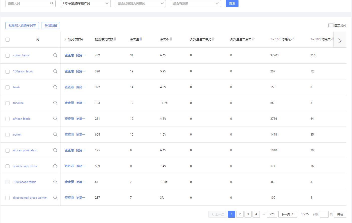Sort the table by 点击率
The image size is (352, 223).
171,39
